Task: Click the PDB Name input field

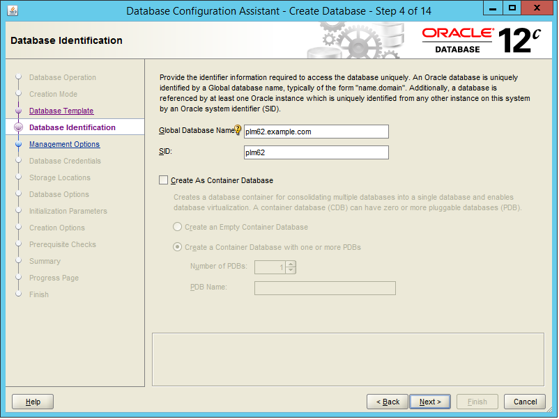Action: [x=325, y=288]
